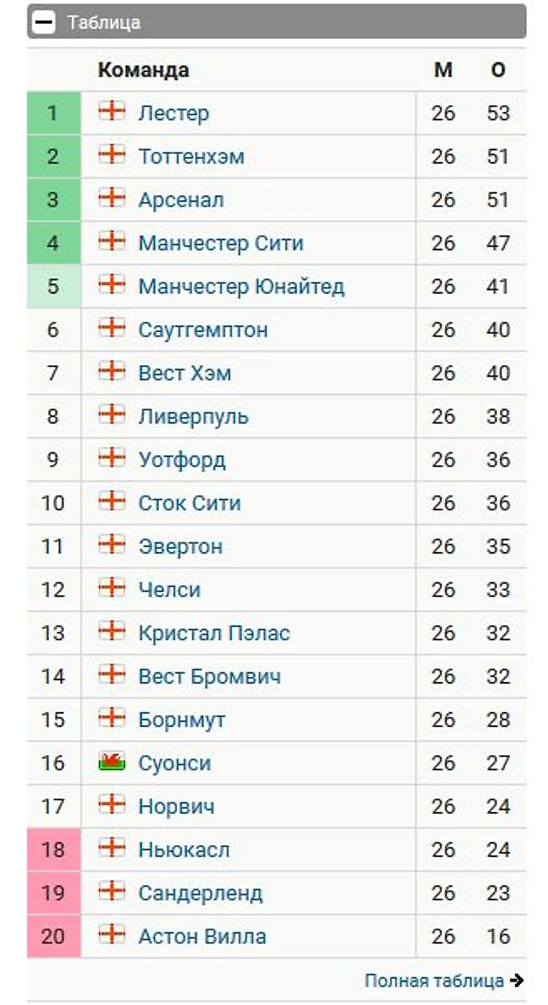Image resolution: width=548 pixels, height=1005 pixels.
Task: Click the Welsh flag icon beside Суонси
Action: click(112, 761)
